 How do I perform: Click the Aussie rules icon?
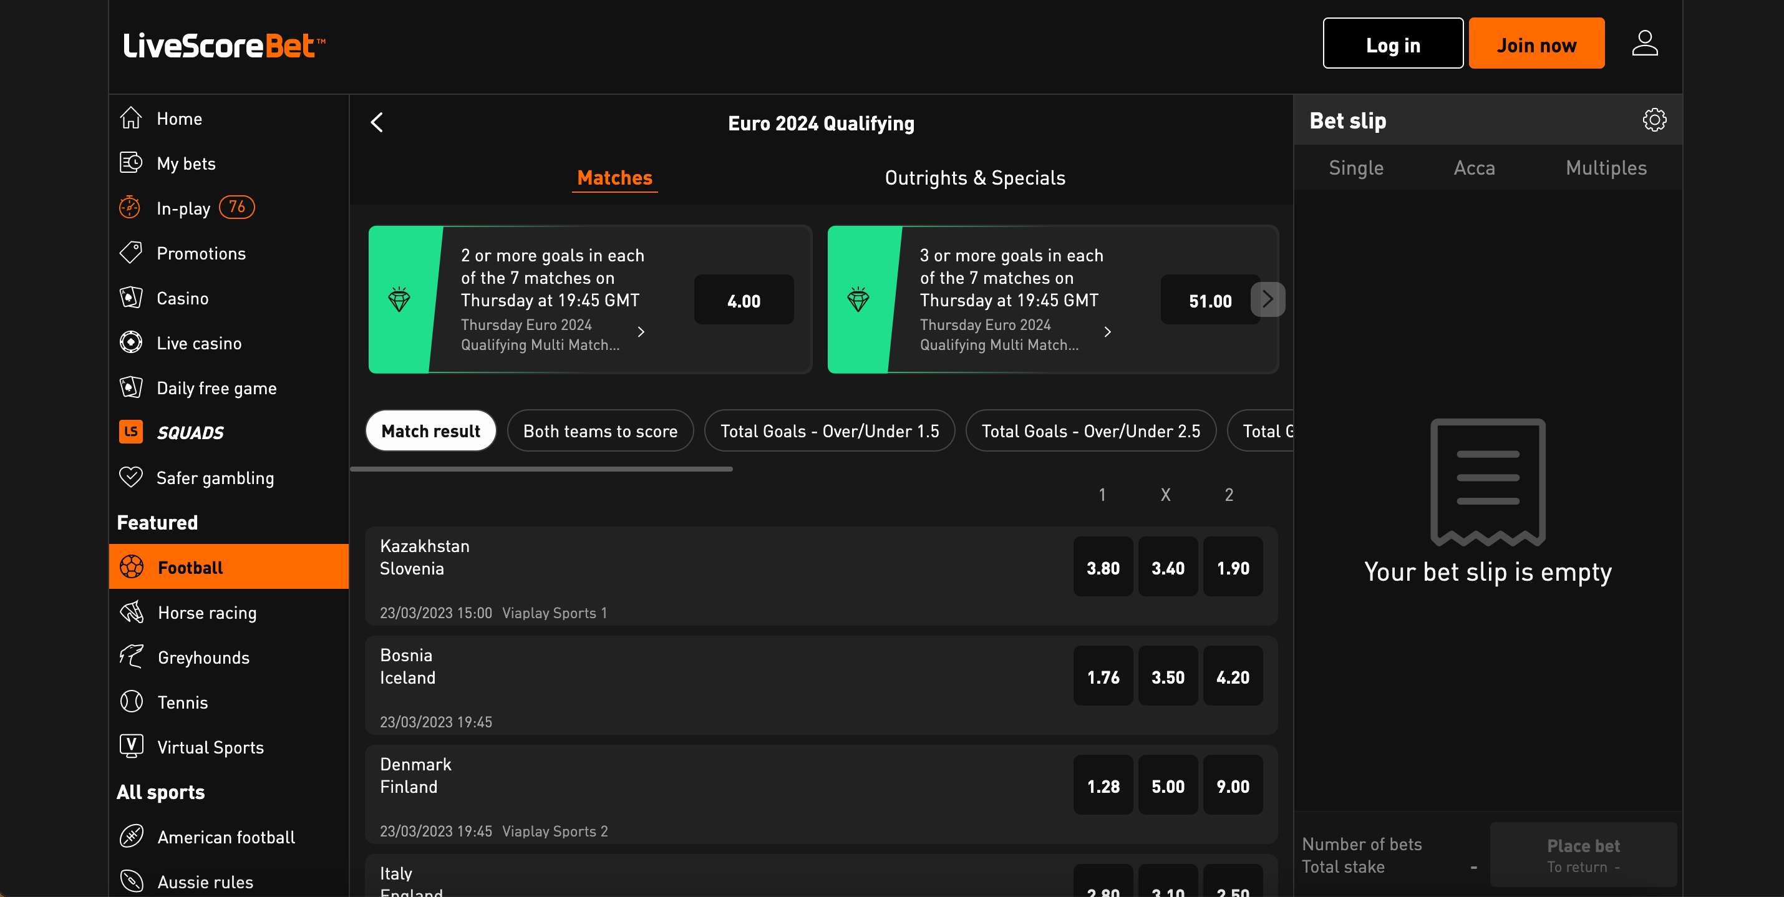tap(132, 881)
